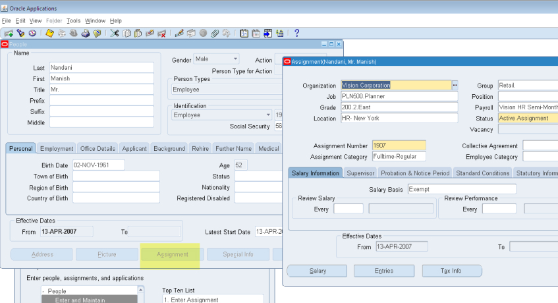Click the Paste clipboard icon
The height and width of the screenshot is (303, 558).
(138, 33)
